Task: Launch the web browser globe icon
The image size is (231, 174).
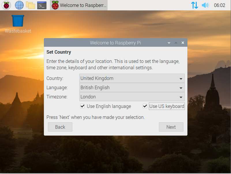Action: point(19,5)
